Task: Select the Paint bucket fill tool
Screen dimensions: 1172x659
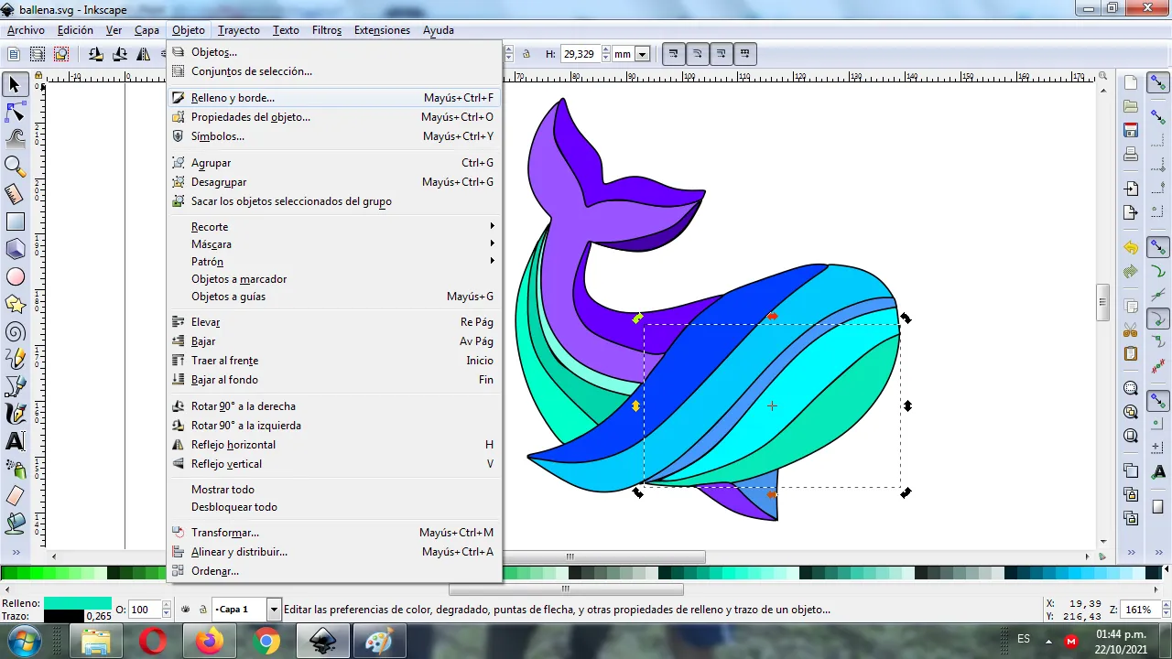Action: [15, 523]
